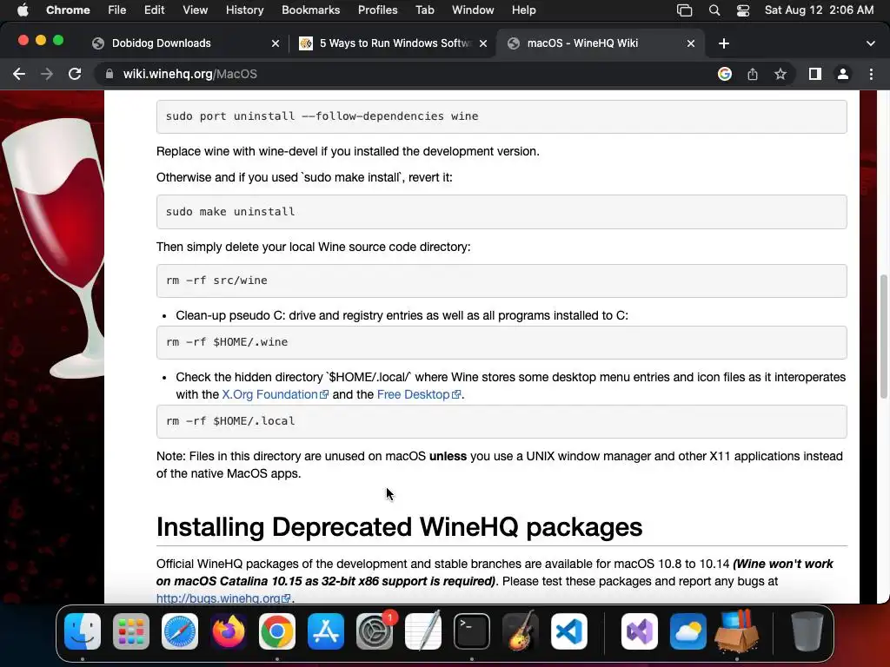Click the page vertical scrollbar
The width and height of the screenshot is (890, 667).
[883, 336]
